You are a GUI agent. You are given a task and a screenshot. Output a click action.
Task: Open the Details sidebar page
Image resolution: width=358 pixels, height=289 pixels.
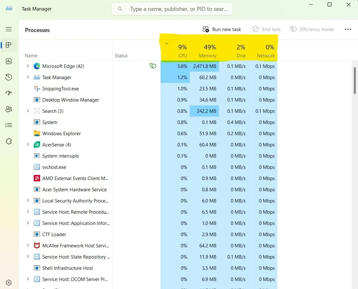pyautogui.click(x=9, y=125)
